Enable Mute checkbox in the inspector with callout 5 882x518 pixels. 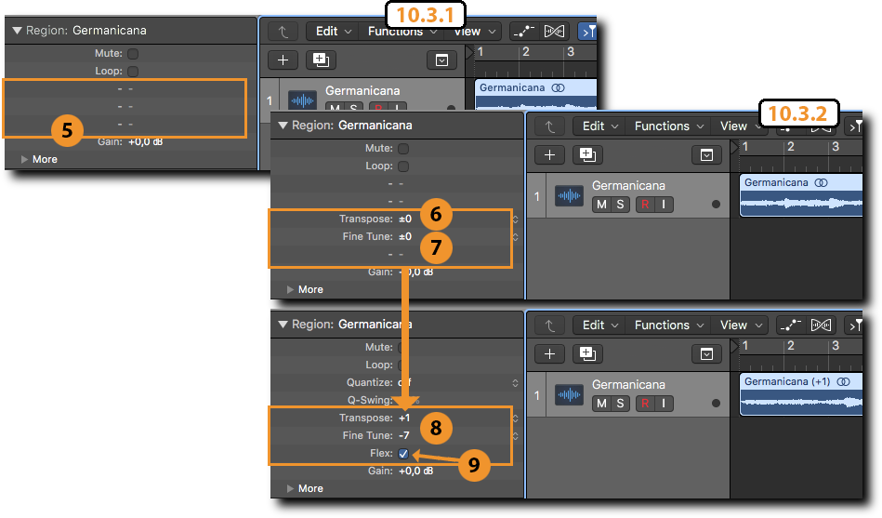click(133, 54)
